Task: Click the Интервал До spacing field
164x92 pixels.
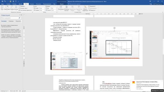Action: click(54, 8)
